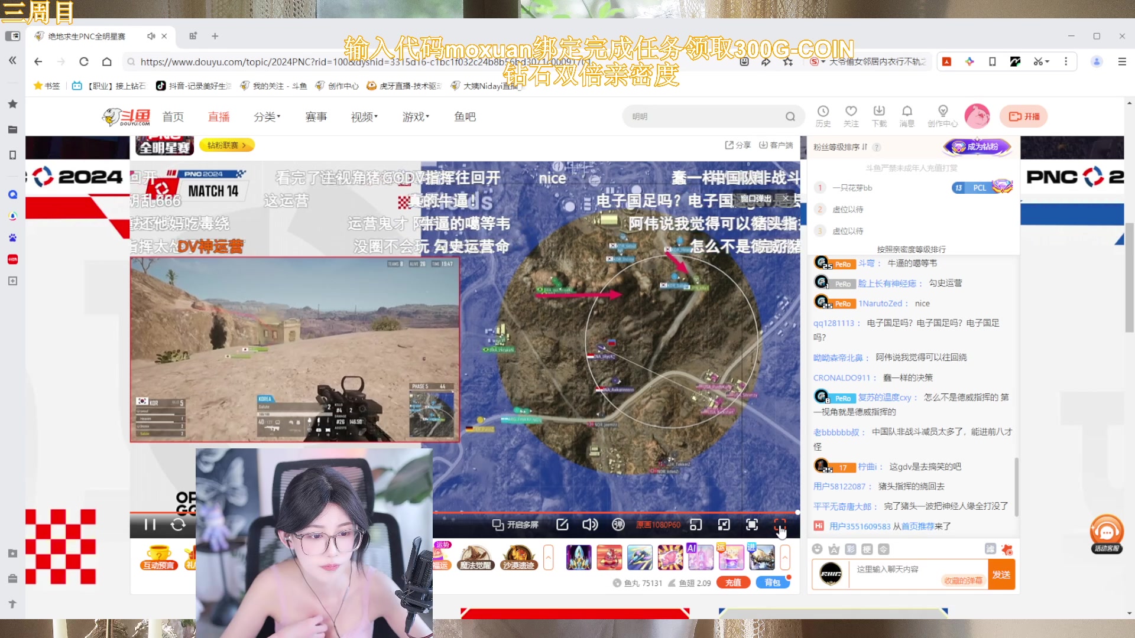Click the 分享 share link above player

tap(738, 145)
